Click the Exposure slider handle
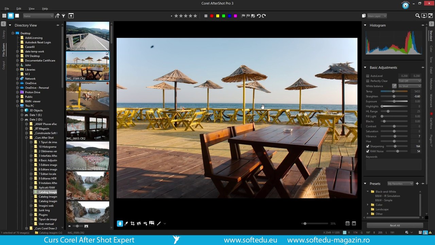Viewport: 435px width, 245px height. [x=394, y=101]
